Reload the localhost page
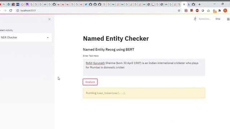The height and width of the screenshot is (129, 230). pyautogui.click(x=11, y=10)
